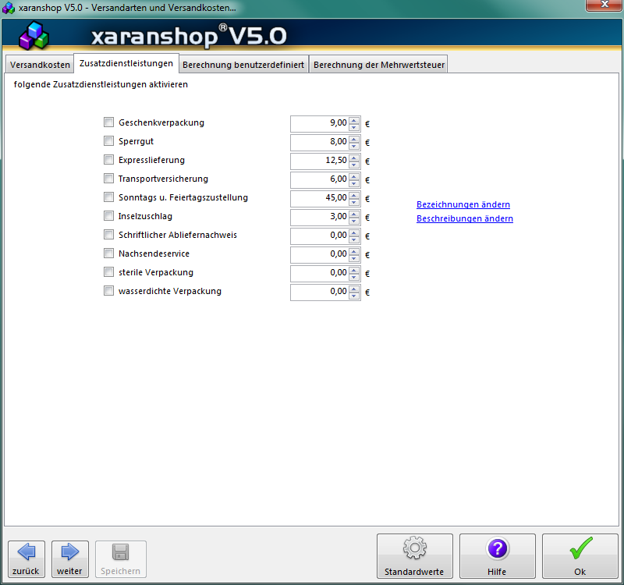The height and width of the screenshot is (585, 624).
Task: Select Zusatzdienstleistungen tab
Action: 126,63
